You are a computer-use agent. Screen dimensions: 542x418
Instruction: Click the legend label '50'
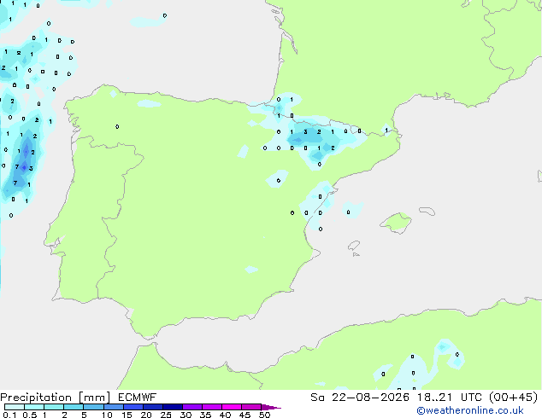[x=265, y=415]
